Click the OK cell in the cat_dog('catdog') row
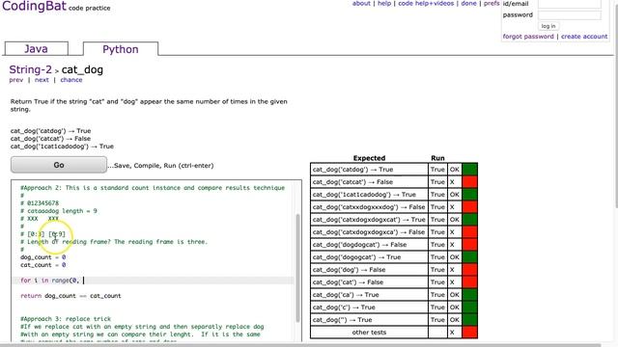Image resolution: width=618 pixels, height=347 pixels. pyautogui.click(x=455, y=170)
